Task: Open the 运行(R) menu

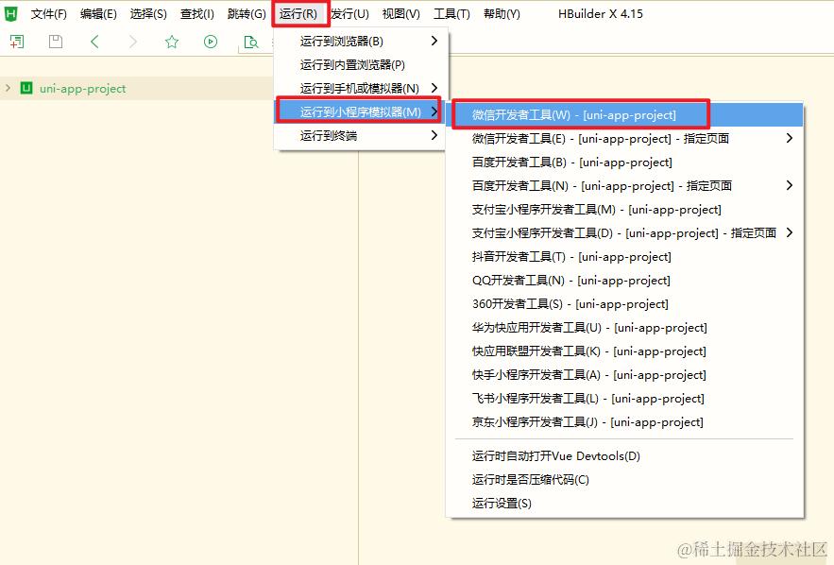Action: [298, 14]
